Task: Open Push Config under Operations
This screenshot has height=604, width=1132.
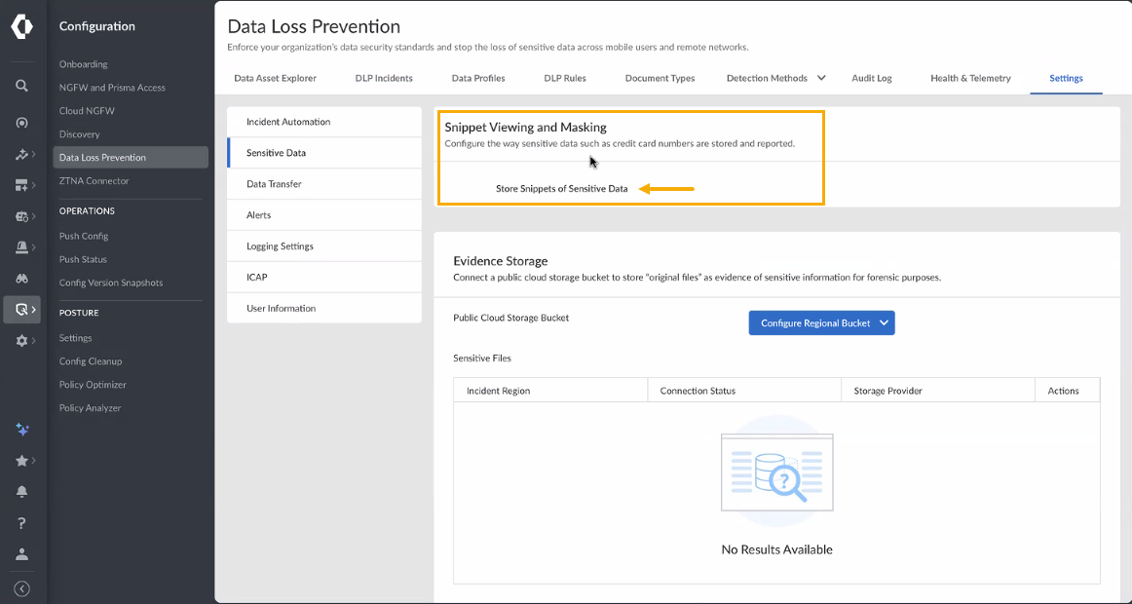Action: click(84, 236)
